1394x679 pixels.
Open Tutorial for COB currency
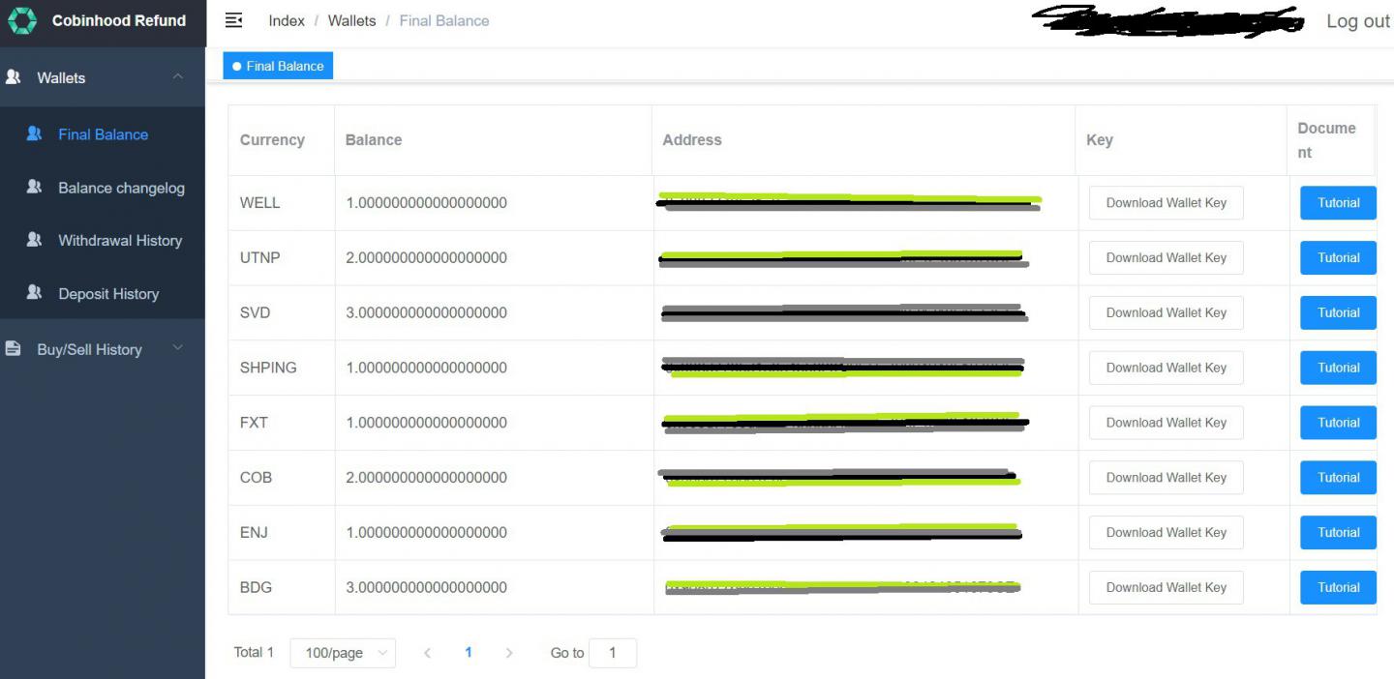tap(1338, 478)
